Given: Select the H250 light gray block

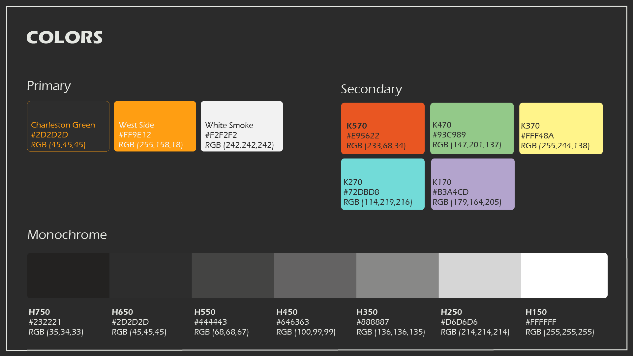Looking at the screenshot, I should pos(480,275).
